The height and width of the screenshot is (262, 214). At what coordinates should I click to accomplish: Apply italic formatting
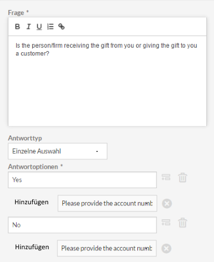click(x=28, y=27)
